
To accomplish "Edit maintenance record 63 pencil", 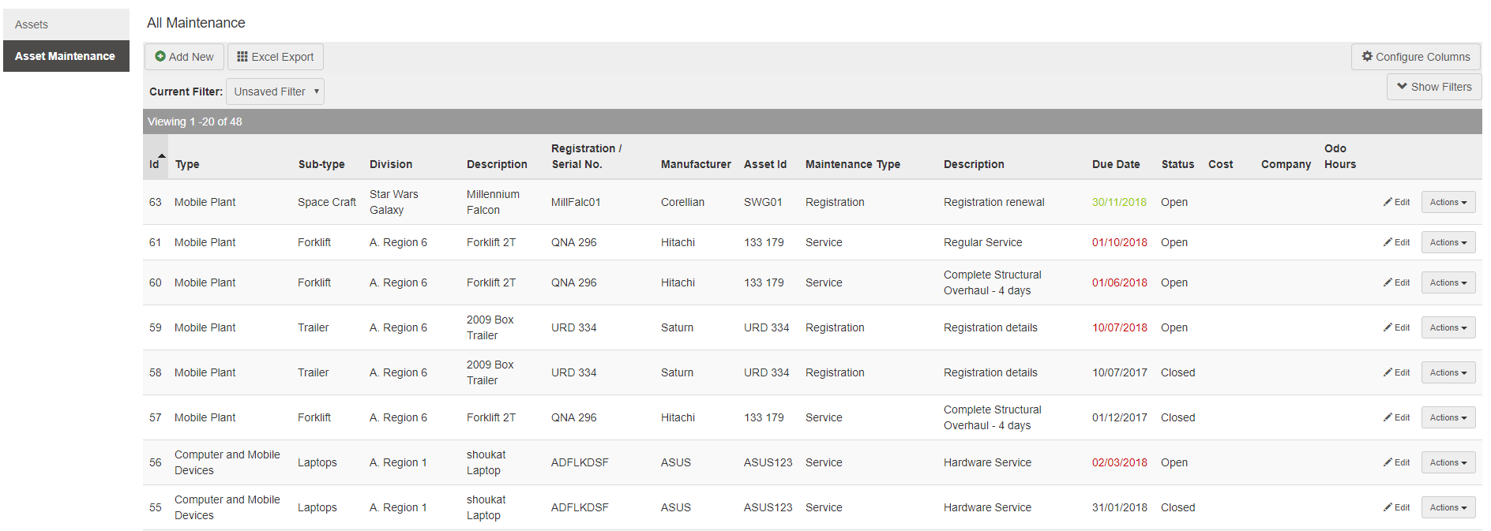I will 1396,202.
